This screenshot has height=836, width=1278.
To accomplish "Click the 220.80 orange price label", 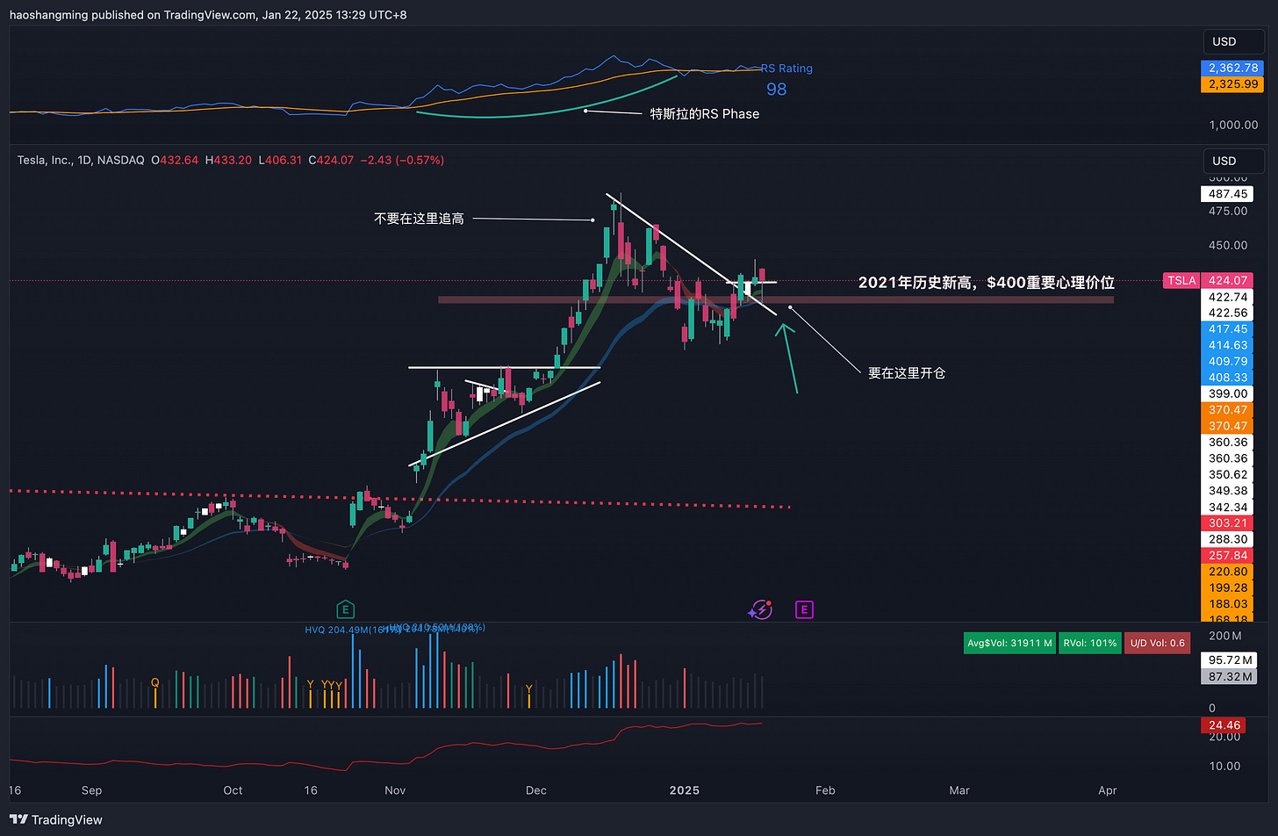I will 1227,572.
